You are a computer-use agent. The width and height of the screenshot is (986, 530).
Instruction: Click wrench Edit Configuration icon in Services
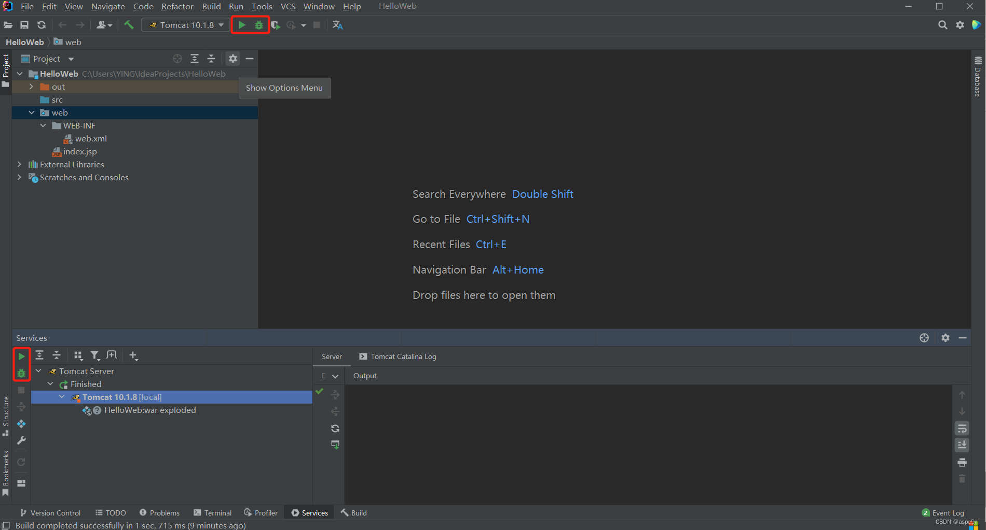[21, 440]
